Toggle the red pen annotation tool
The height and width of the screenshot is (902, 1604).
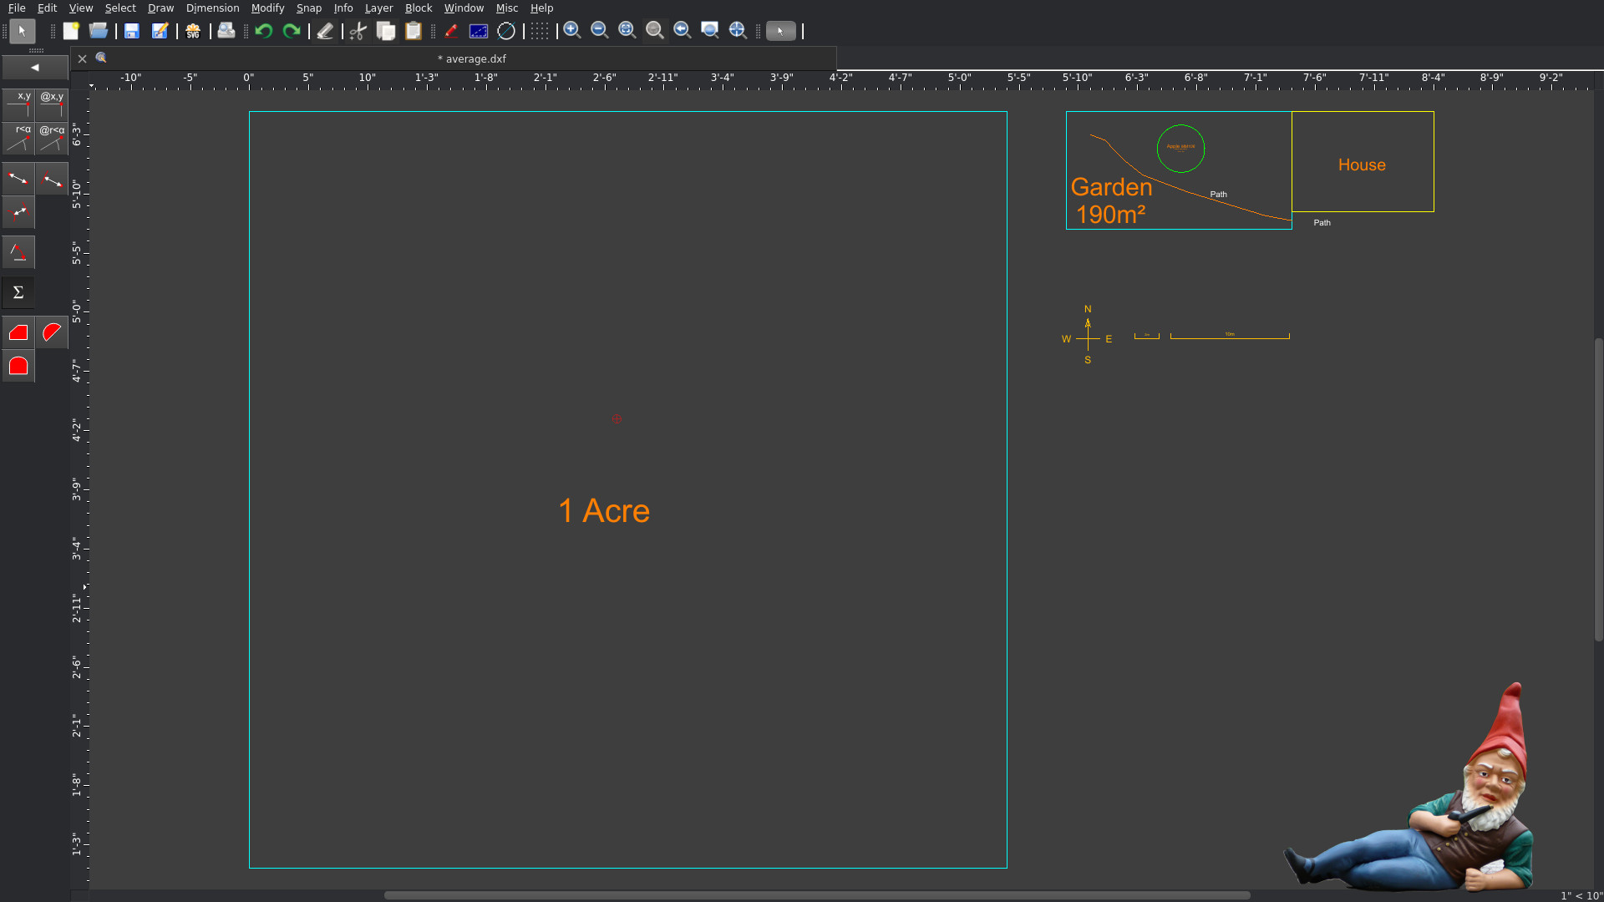click(x=451, y=31)
